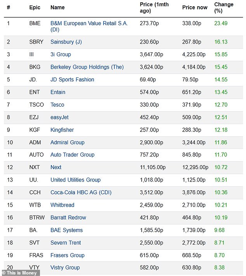Open the B&M European Value Retail S.A. link
The width and height of the screenshot is (246, 276).
(x=89, y=26)
